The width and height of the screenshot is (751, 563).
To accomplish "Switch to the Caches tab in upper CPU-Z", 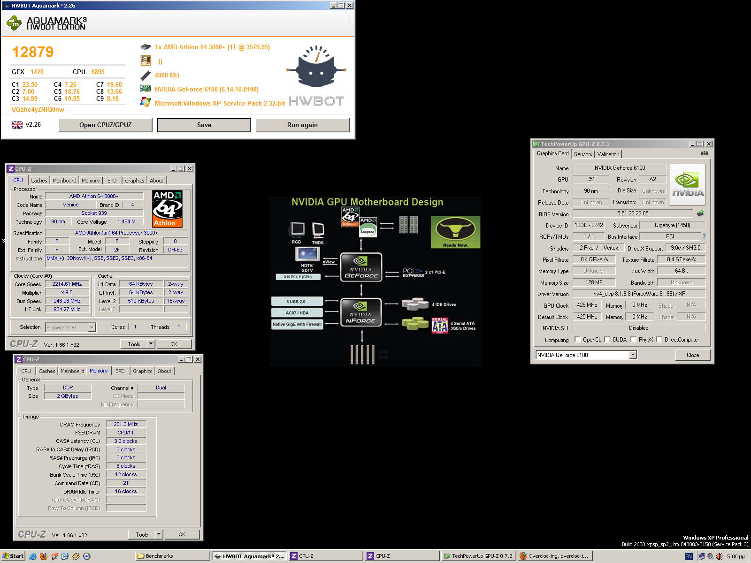I will tap(39, 181).
